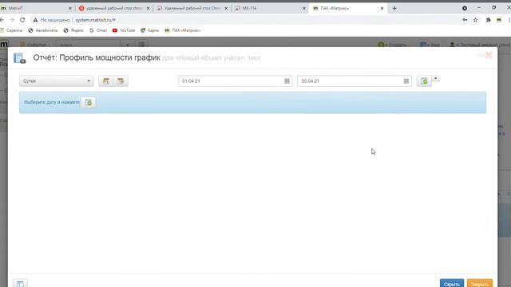Open the Карты bookmark
The width and height of the screenshot is (511, 287).
149,30
